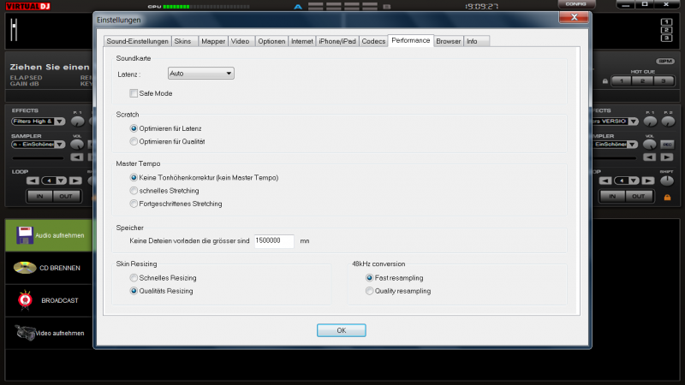The height and width of the screenshot is (385, 685).
Task: Click the hot cue lock icon
Action: pos(605,81)
